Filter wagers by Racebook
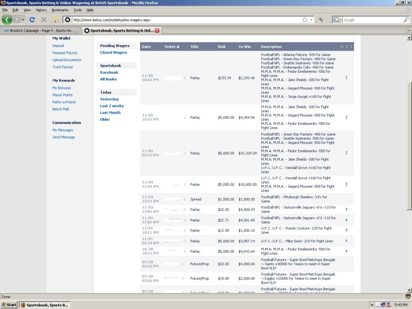 pyautogui.click(x=109, y=72)
